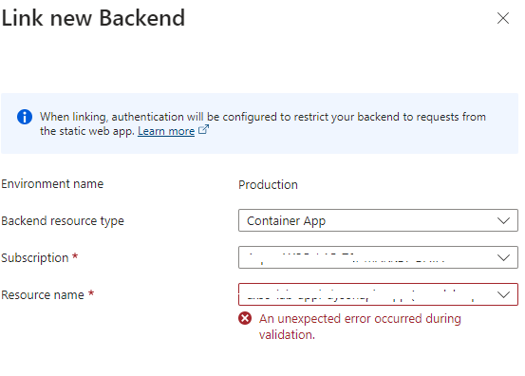Viewport: 525px width, 376px height.
Task: Click the Backend resource type label
Action: 63,221
